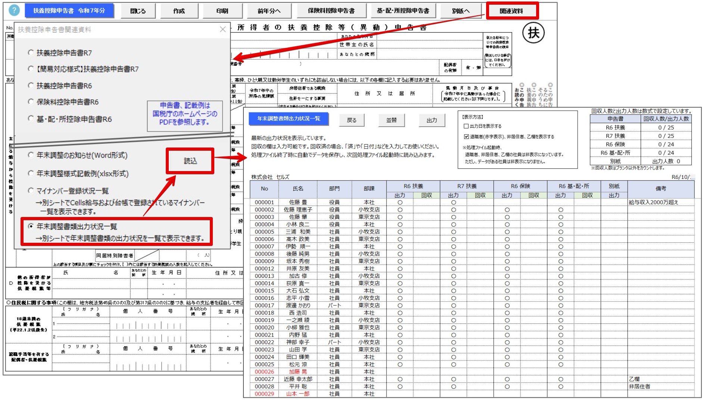Click 戻る to go back
The image size is (706, 400).
coord(352,120)
